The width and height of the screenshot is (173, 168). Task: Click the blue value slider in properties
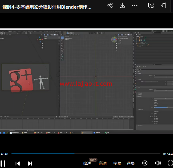coord(164,107)
